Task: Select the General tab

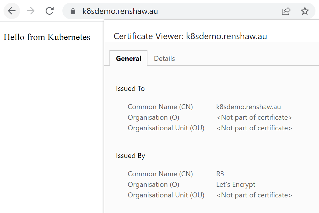Action: pyautogui.click(x=129, y=59)
